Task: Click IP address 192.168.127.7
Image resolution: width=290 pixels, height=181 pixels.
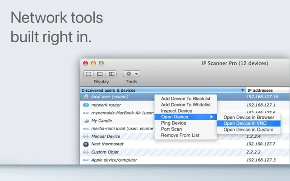Action: 261,144
